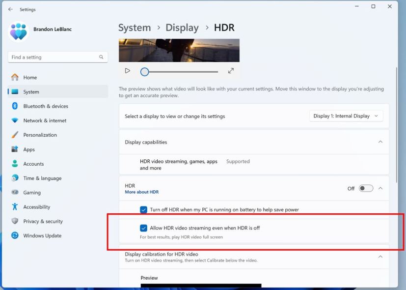Enable the HDR toggle switch
Viewport: 406px width, 290px height.
point(365,188)
